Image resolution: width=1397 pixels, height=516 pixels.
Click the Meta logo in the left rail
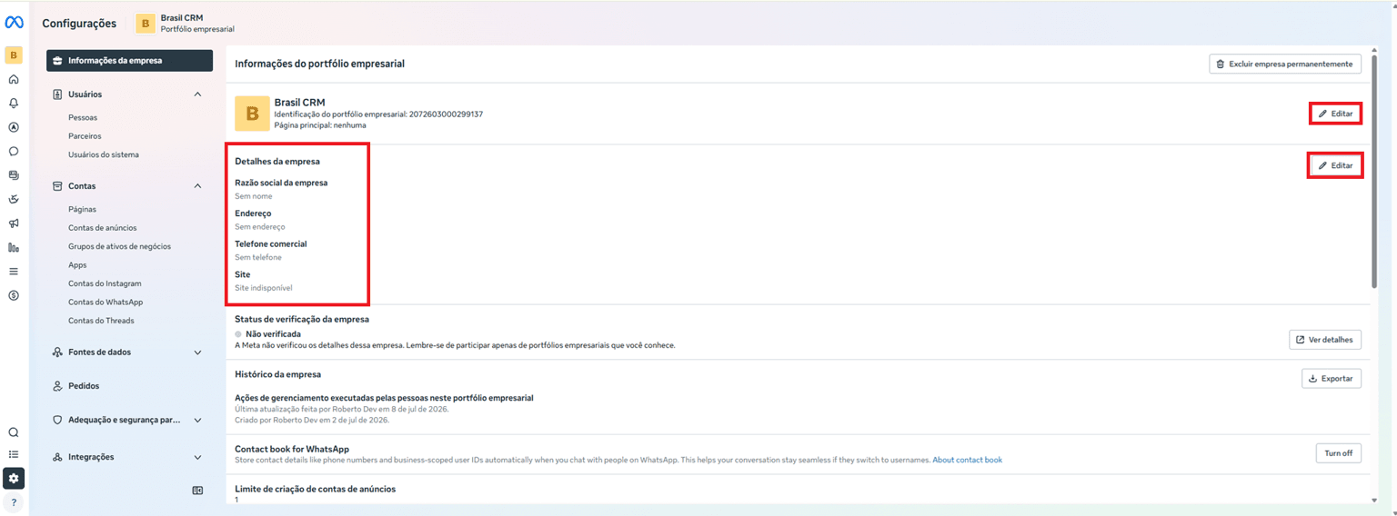(14, 23)
